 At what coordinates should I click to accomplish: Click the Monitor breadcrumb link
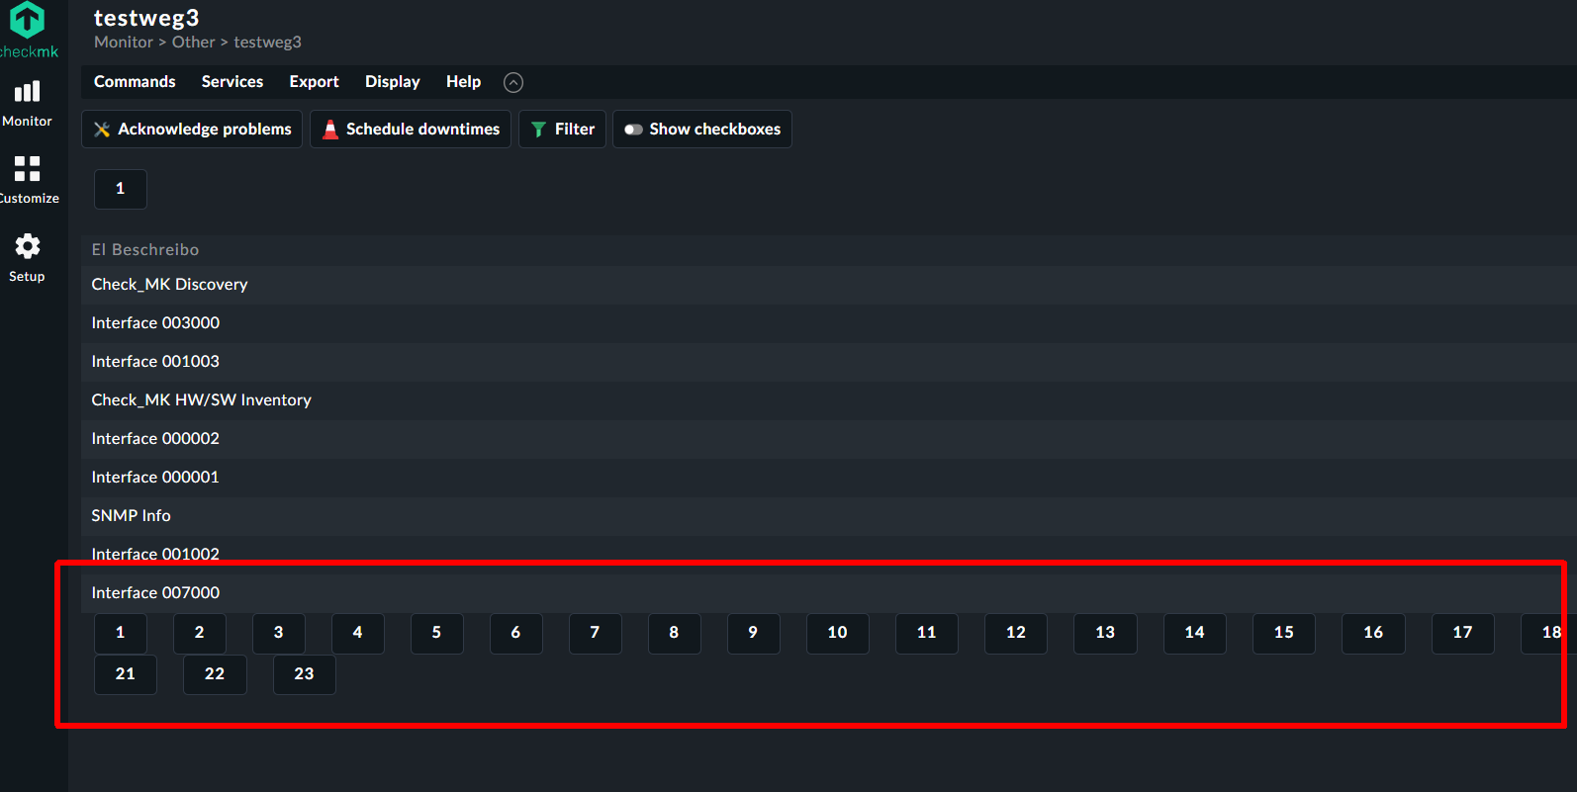[x=124, y=43]
